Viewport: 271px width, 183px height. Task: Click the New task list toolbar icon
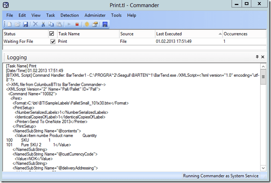pyautogui.click(x=9, y=24)
